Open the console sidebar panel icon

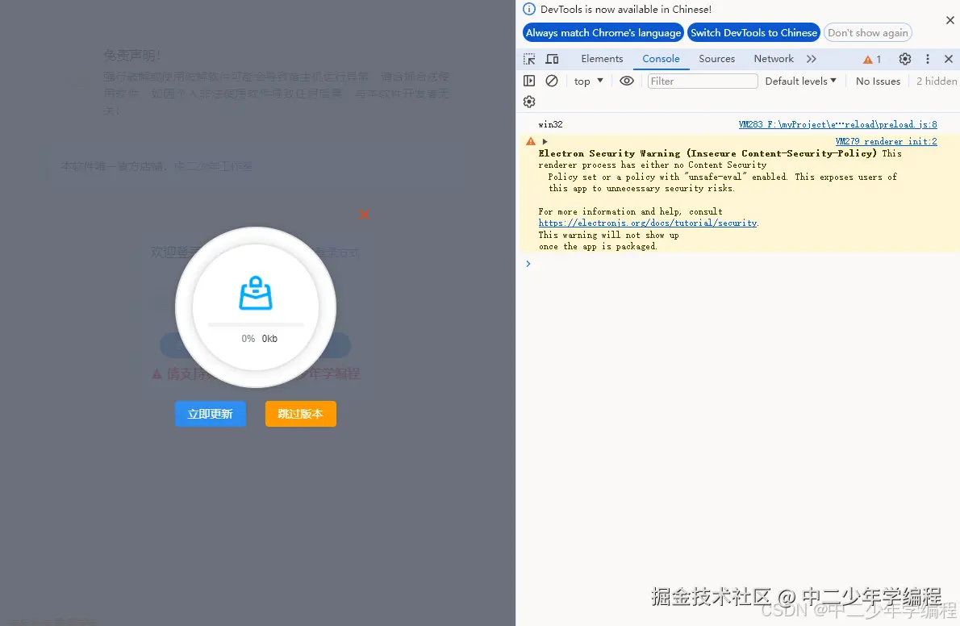click(528, 81)
